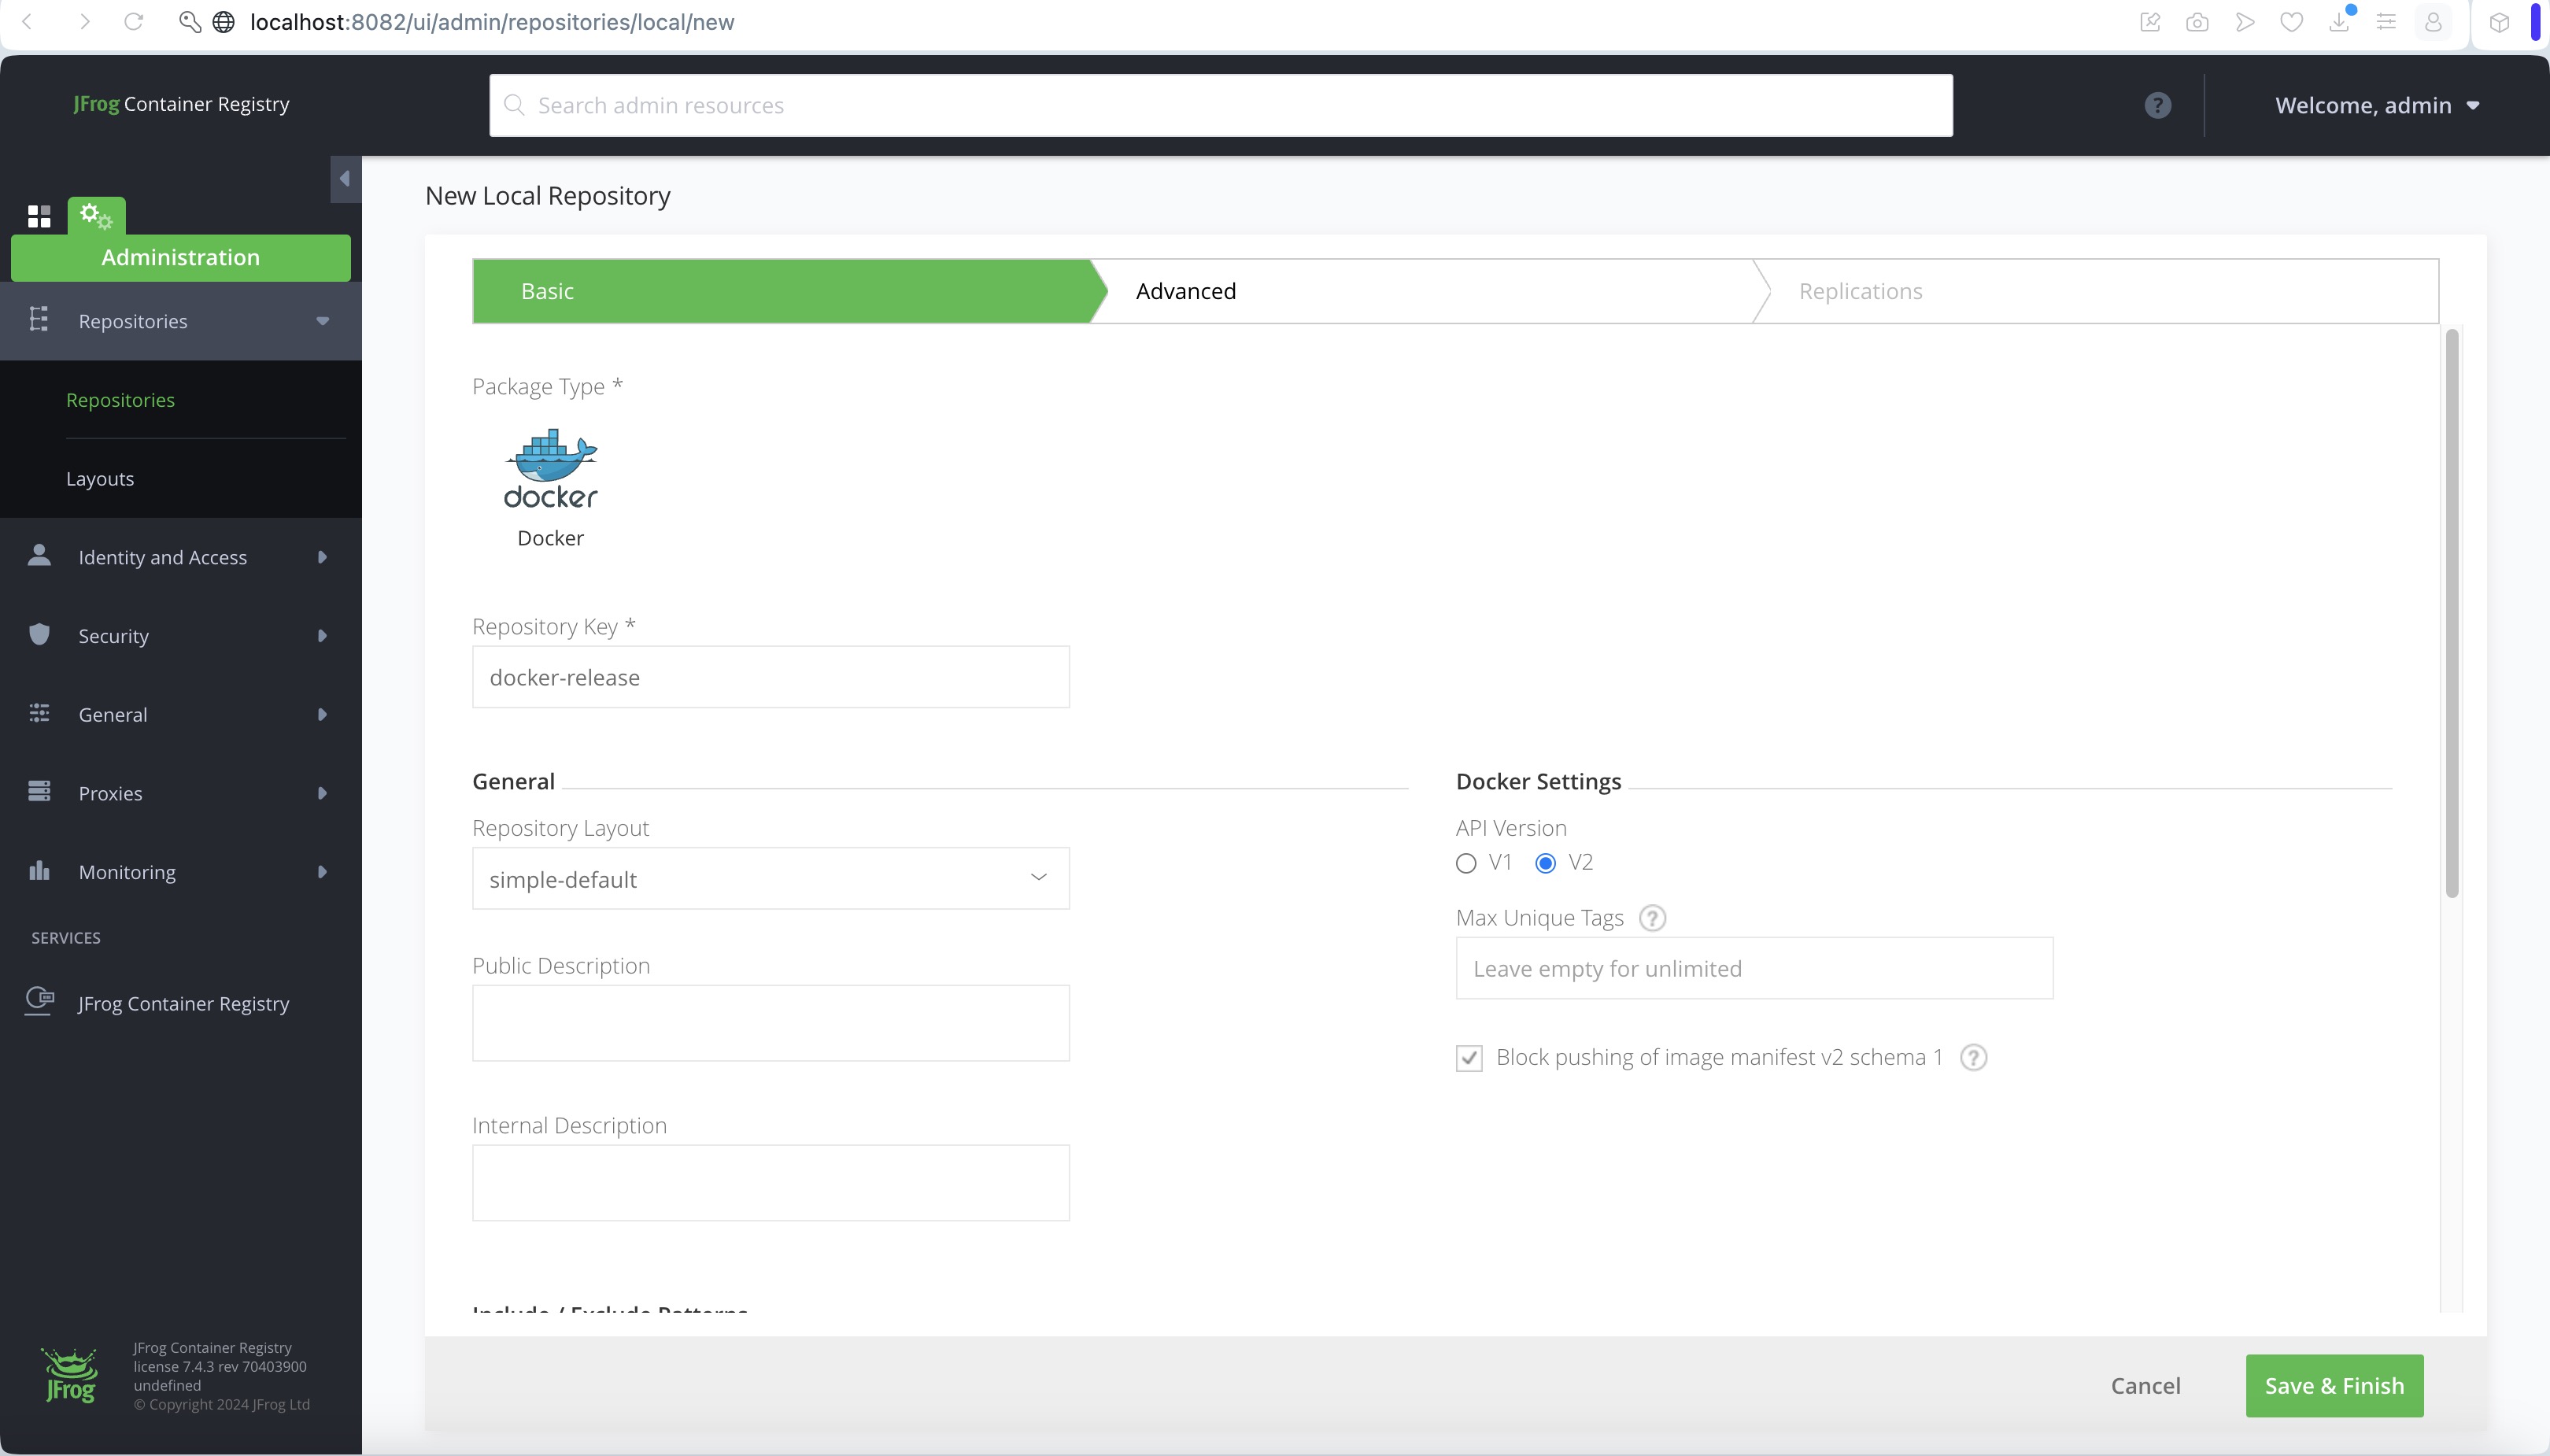This screenshot has width=2550, height=1456.
Task: Expand the General submenu arrow
Action: pyautogui.click(x=322, y=714)
